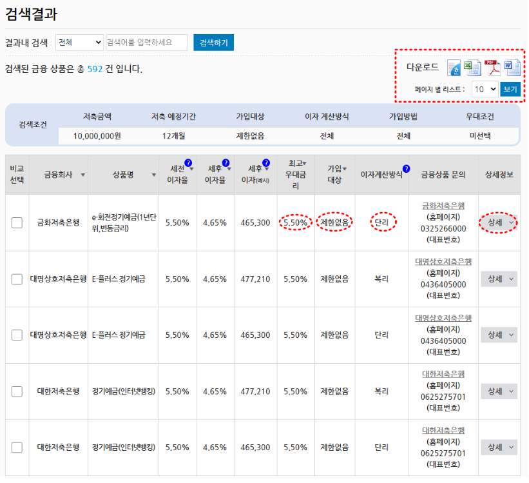Download results as HTML via browser icon
This screenshot has height=483, width=529.
(454, 68)
